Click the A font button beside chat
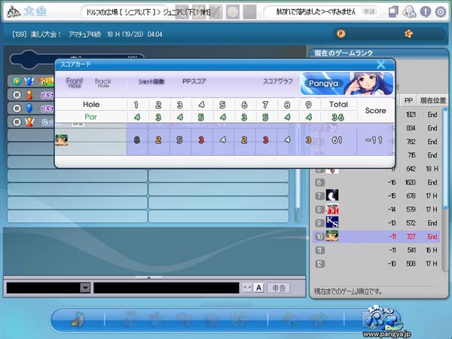The image size is (452, 339). coord(259,288)
